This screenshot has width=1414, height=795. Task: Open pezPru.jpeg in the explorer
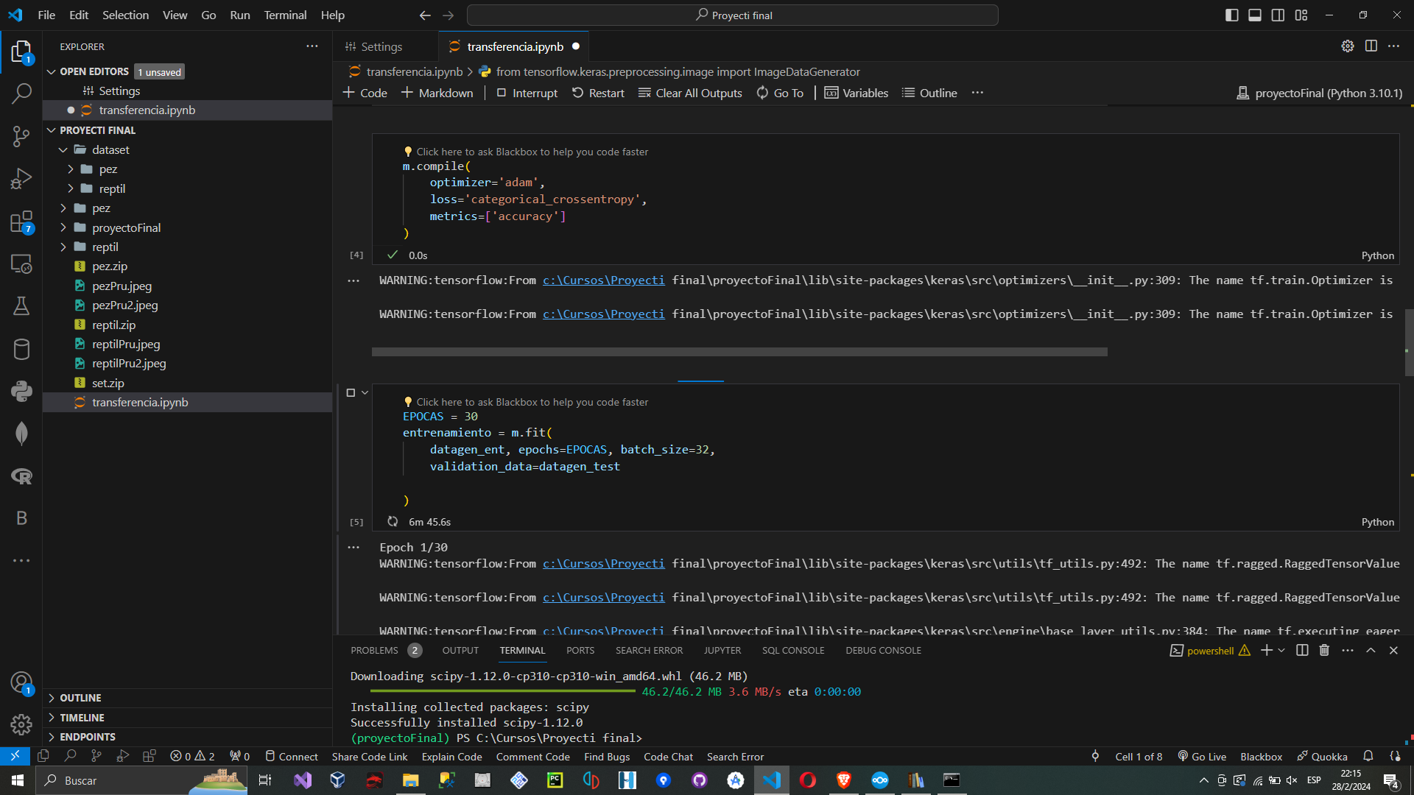tap(122, 286)
